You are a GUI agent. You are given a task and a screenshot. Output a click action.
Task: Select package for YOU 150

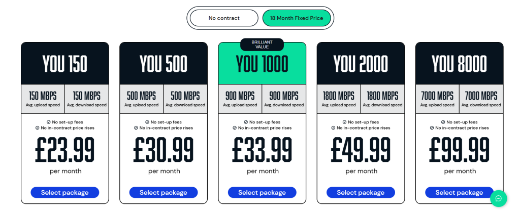coord(64,193)
